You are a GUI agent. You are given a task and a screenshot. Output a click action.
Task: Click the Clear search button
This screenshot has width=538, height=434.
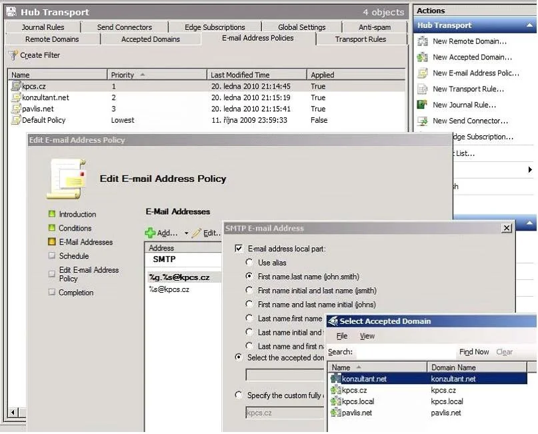pos(505,351)
